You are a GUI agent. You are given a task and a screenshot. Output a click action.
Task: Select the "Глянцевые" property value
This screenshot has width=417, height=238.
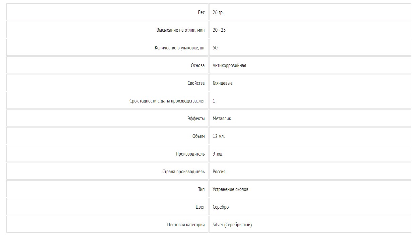coord(223,83)
